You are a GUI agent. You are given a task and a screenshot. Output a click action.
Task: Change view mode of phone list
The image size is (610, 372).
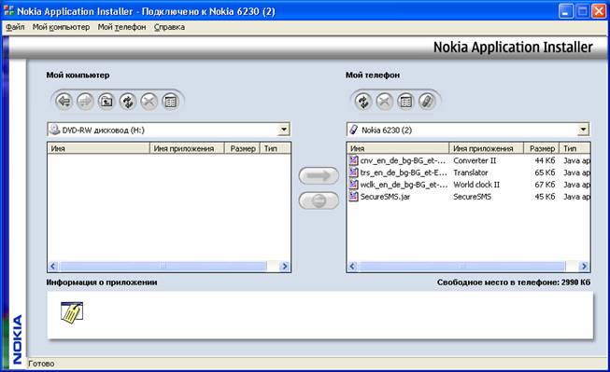[x=405, y=102]
